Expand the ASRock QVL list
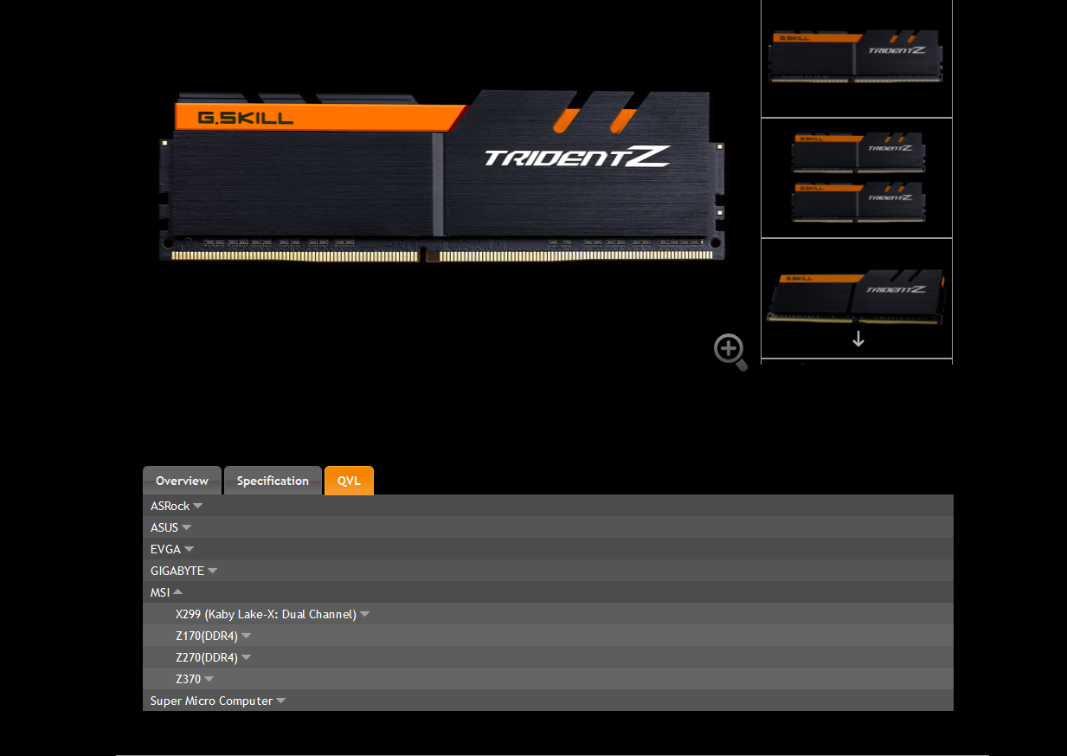Screen dimensions: 1067x756 (548, 506)
